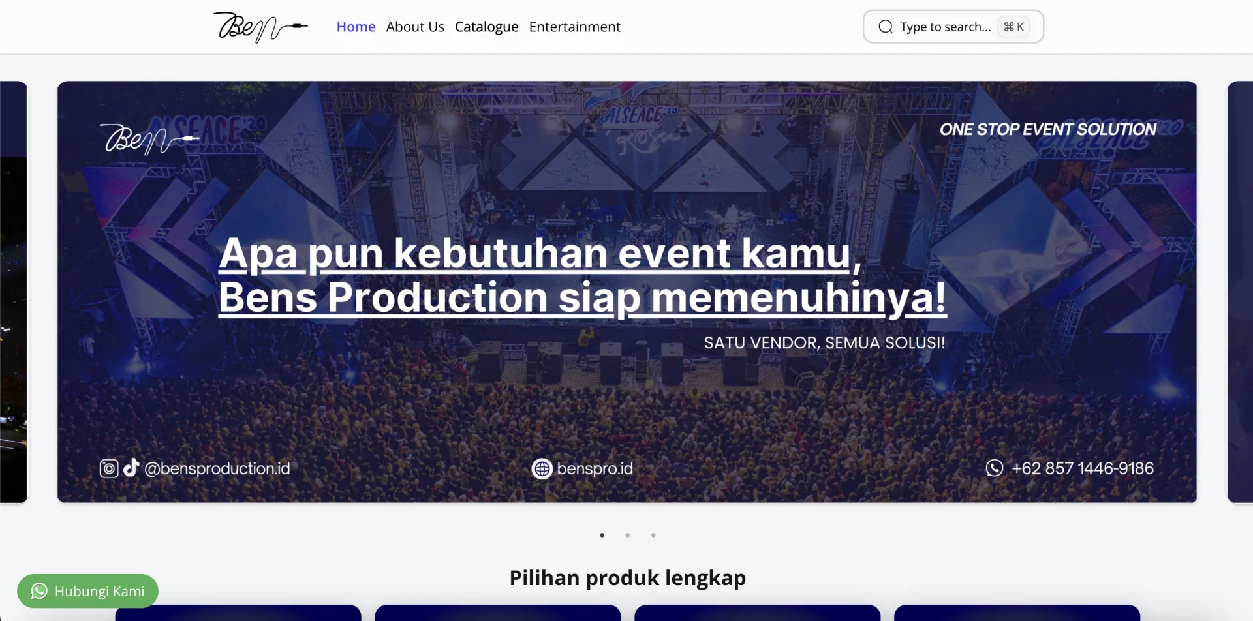Open the Home nav link

[356, 27]
